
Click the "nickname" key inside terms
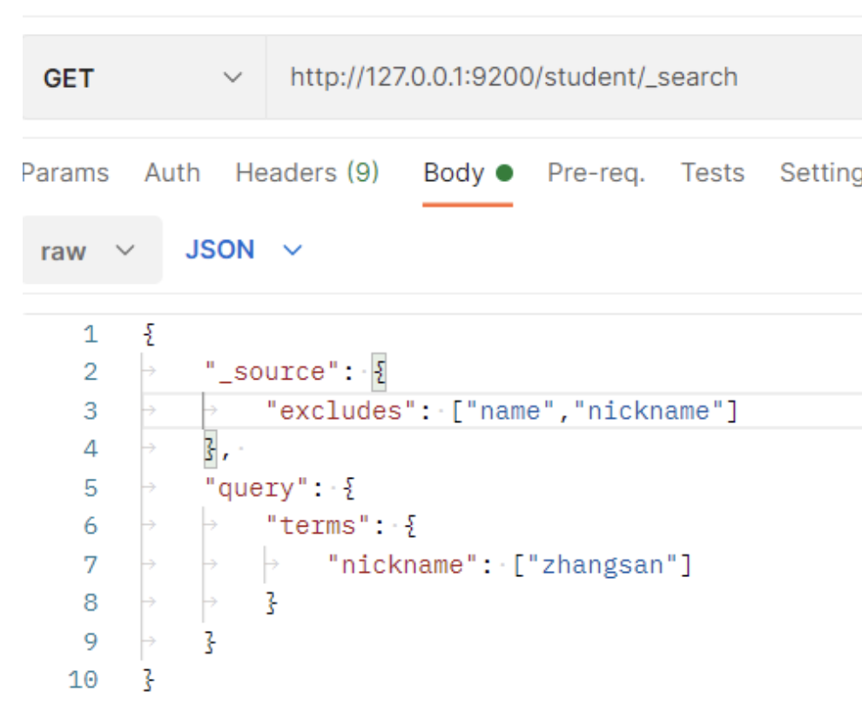403,566
